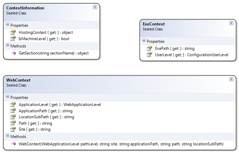This screenshot has height=153, width=239.
Task: Click Sealed Class subtitle under ContextInformation
Action: tap(16, 13)
